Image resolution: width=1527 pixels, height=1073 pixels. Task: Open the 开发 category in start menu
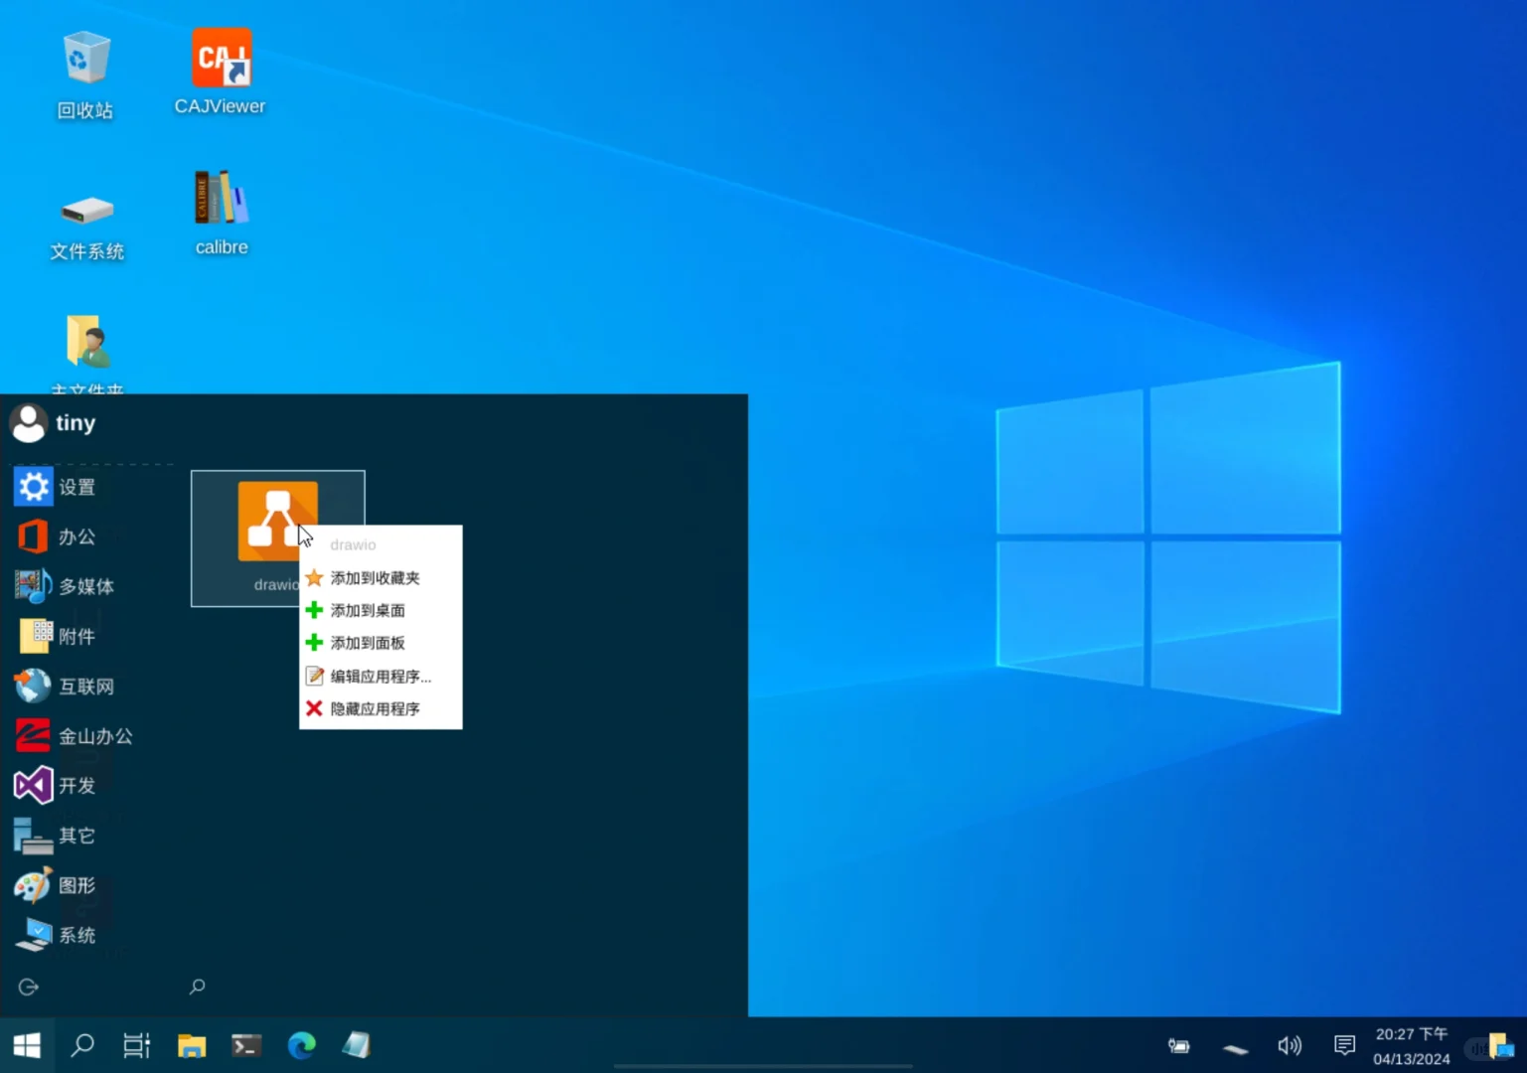pyautogui.click(x=57, y=785)
